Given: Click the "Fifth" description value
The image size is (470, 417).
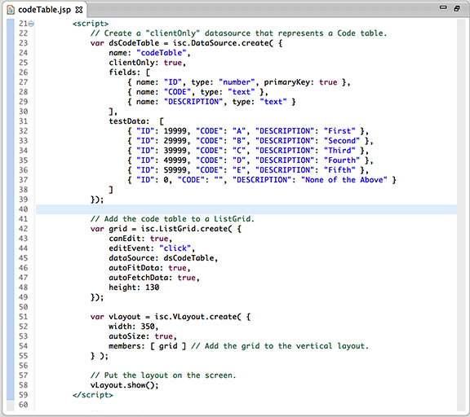Looking at the screenshot, I should point(339,170).
